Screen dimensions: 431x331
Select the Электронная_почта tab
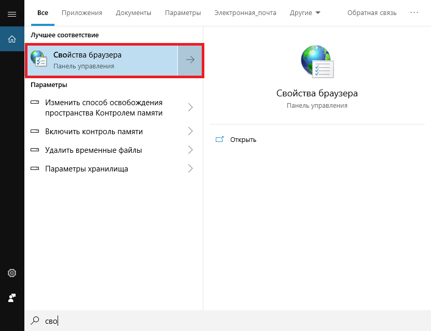pos(245,12)
